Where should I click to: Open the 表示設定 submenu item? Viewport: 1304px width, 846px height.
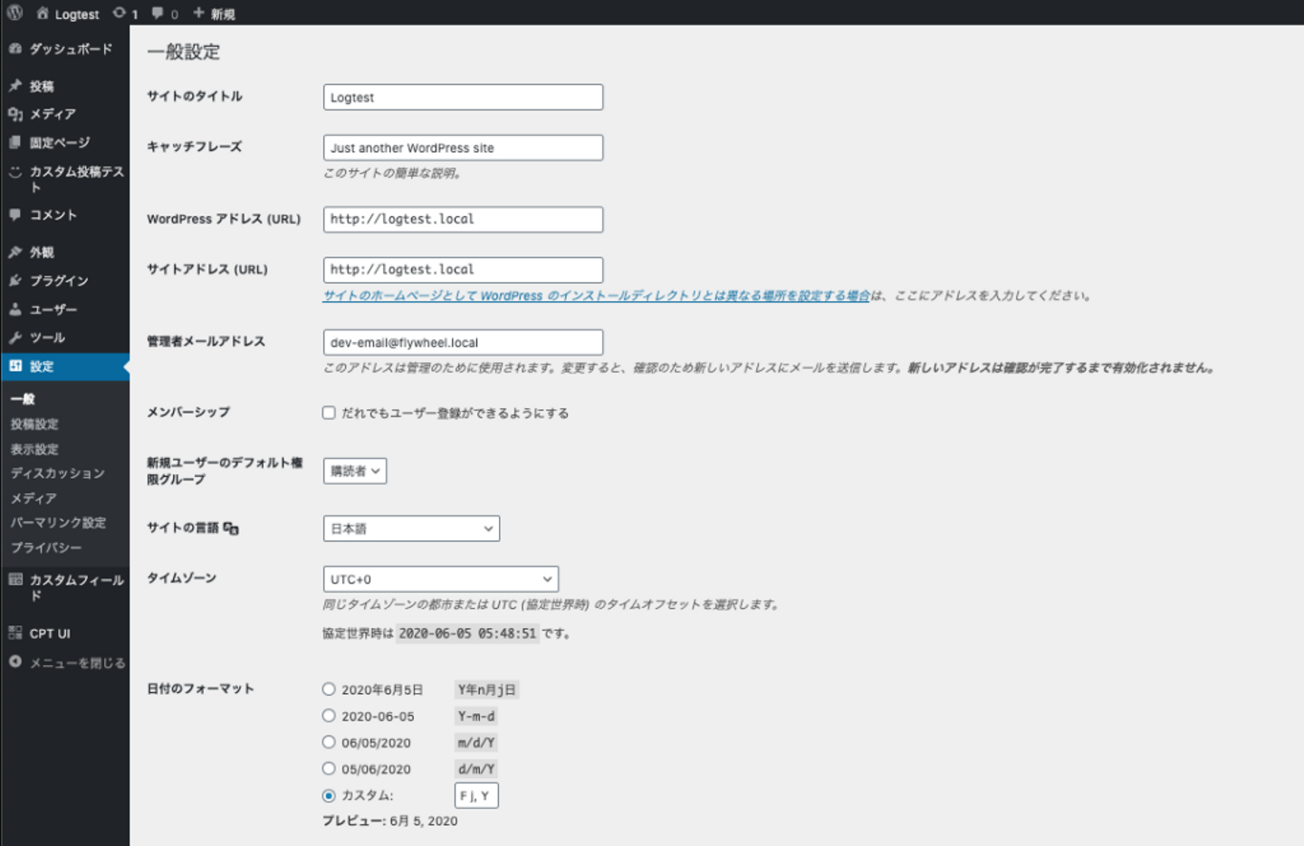pyautogui.click(x=34, y=449)
